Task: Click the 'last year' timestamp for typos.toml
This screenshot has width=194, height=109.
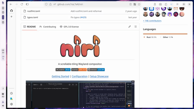Action: (x=132, y=18)
